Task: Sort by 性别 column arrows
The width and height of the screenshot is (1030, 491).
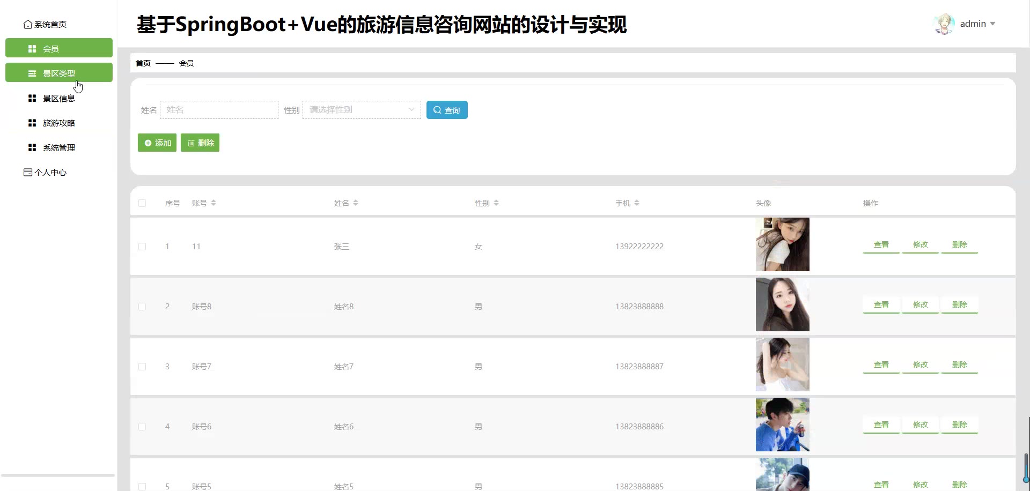Action: (496, 203)
